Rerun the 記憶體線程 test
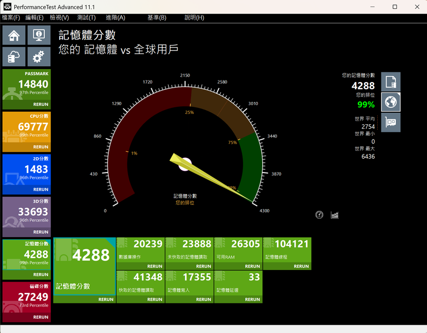The height and width of the screenshot is (333, 427). click(x=301, y=266)
